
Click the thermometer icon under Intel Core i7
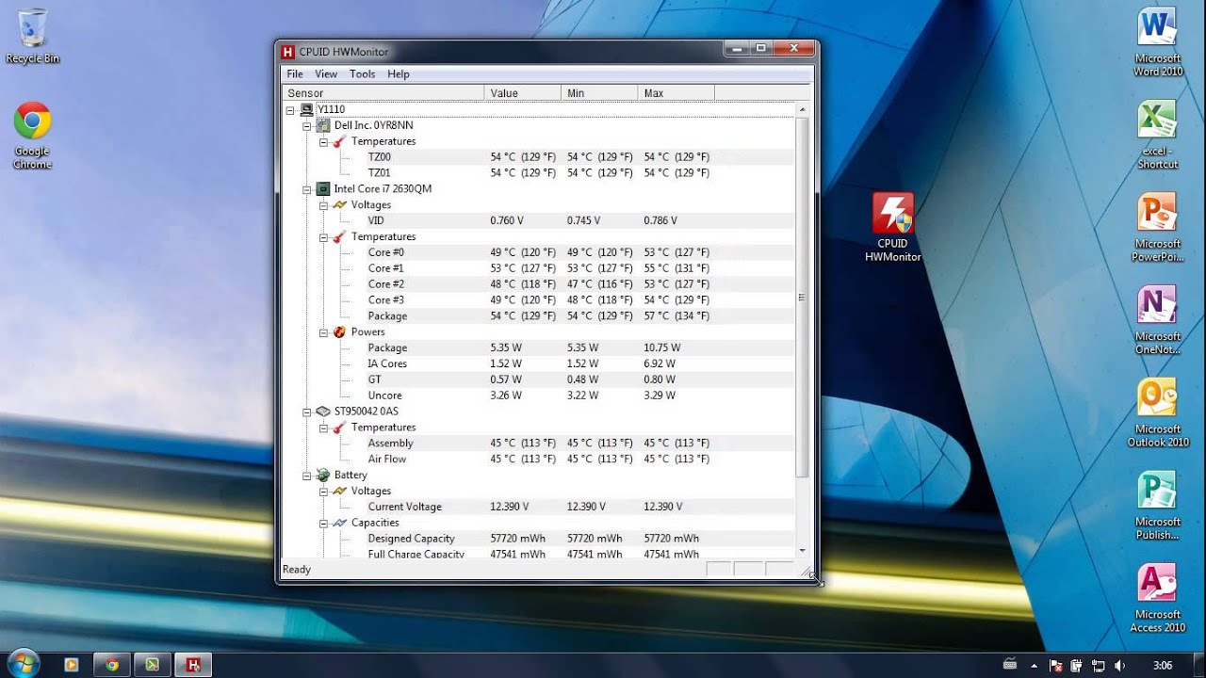pyautogui.click(x=339, y=236)
